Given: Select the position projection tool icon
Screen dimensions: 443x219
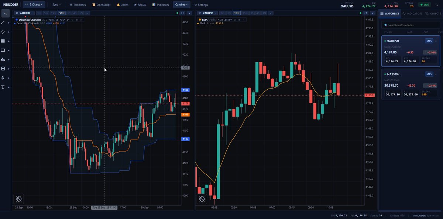Looking at the screenshot, I should pyautogui.click(x=3, y=69).
